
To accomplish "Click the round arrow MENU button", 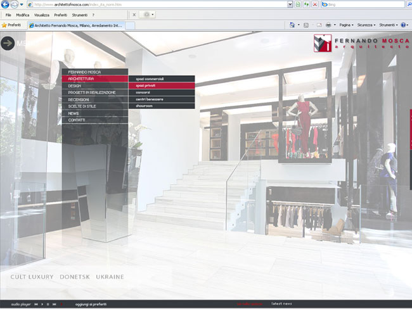I will (x=8, y=43).
